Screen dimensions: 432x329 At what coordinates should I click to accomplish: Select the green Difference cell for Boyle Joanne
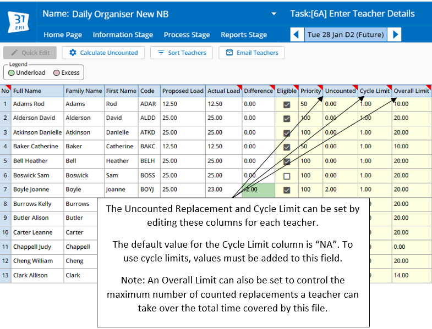tap(259, 190)
